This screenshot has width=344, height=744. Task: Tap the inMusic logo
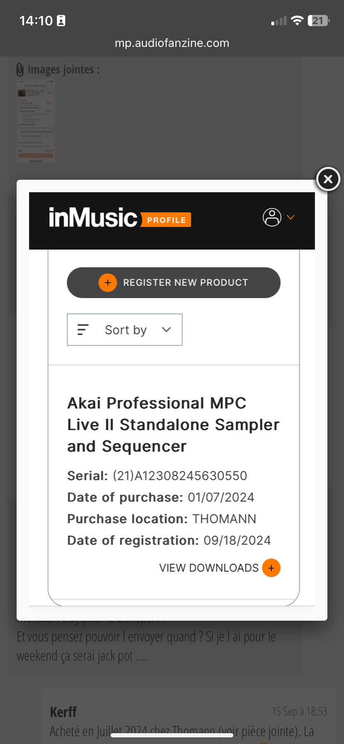(93, 218)
